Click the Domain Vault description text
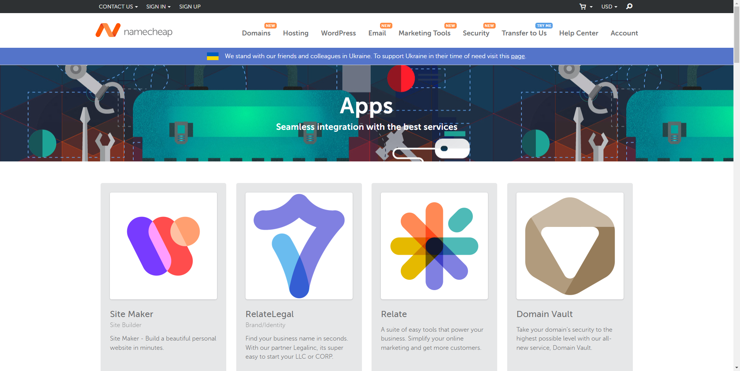Viewport: 740px width, 371px height. 564,339
